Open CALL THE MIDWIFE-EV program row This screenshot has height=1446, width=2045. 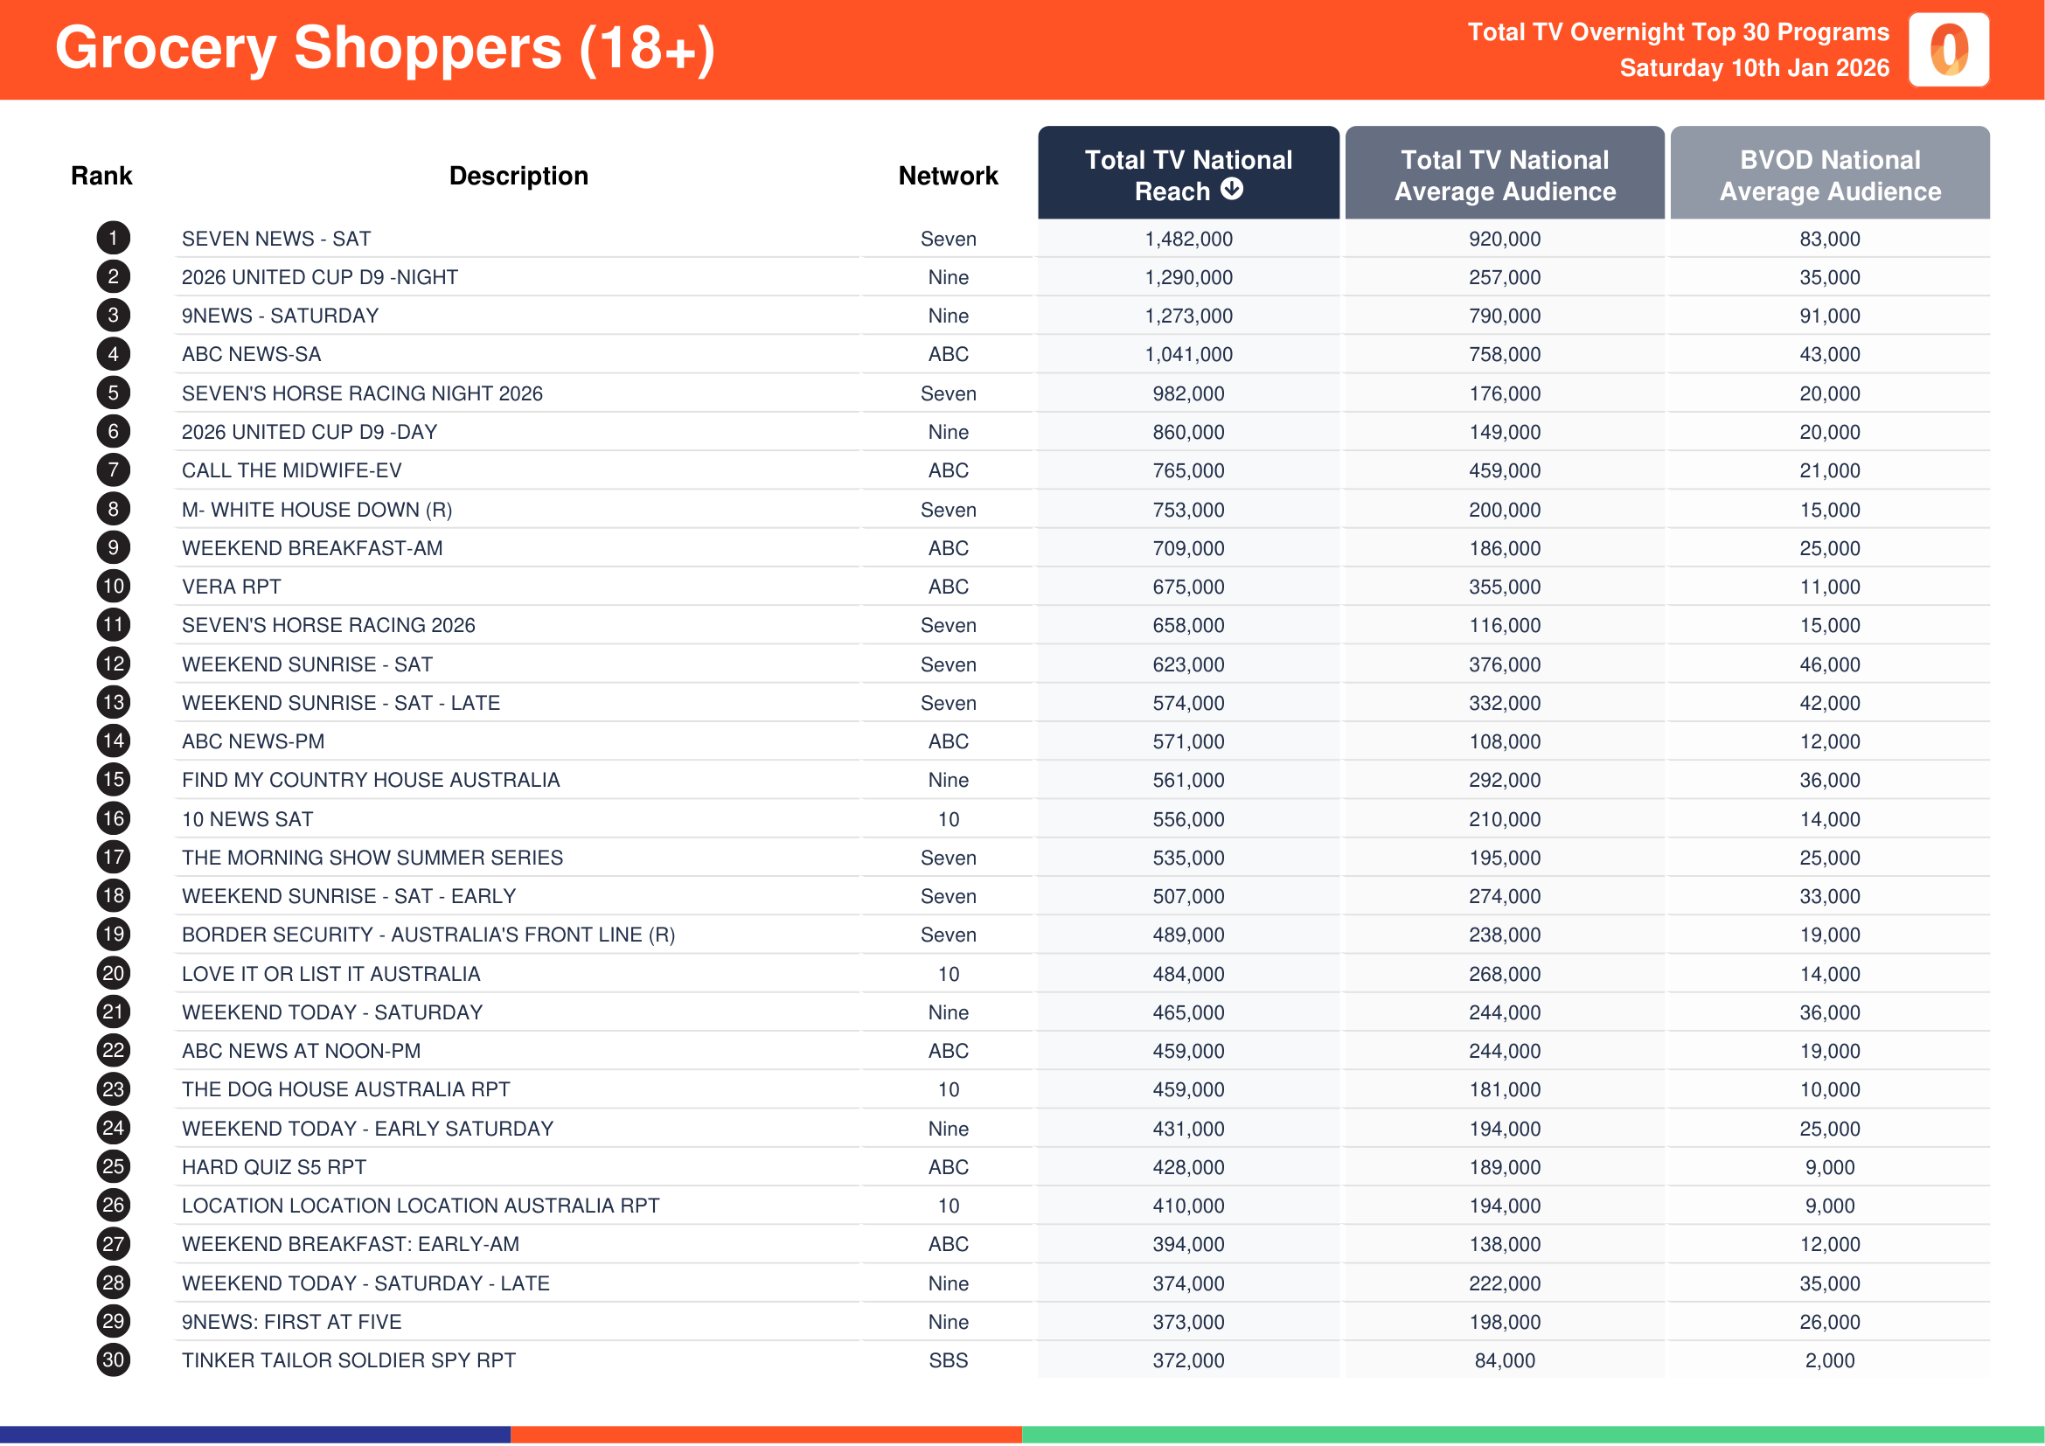point(291,470)
